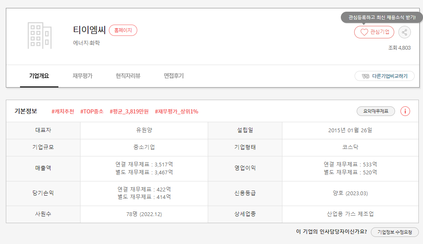
Task: Open the 면접후기 tab
Action: pos(174,76)
